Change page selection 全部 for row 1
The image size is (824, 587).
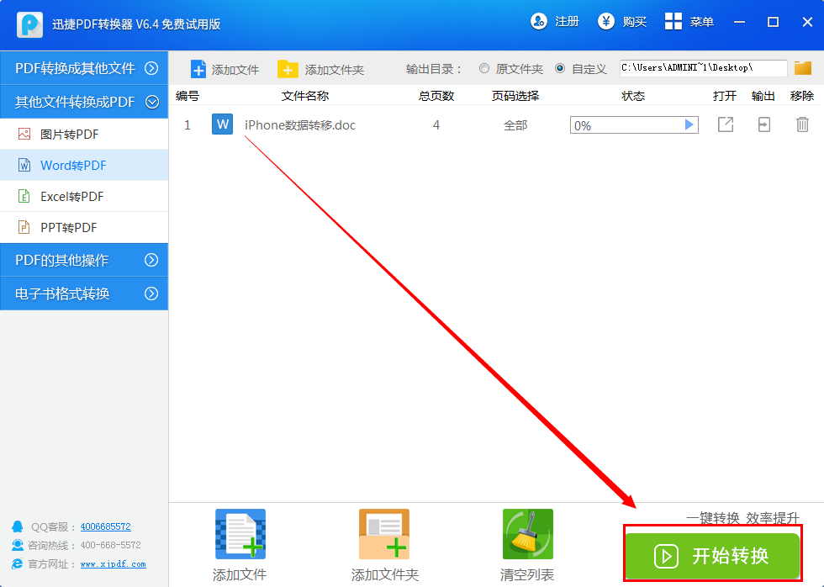(x=515, y=125)
